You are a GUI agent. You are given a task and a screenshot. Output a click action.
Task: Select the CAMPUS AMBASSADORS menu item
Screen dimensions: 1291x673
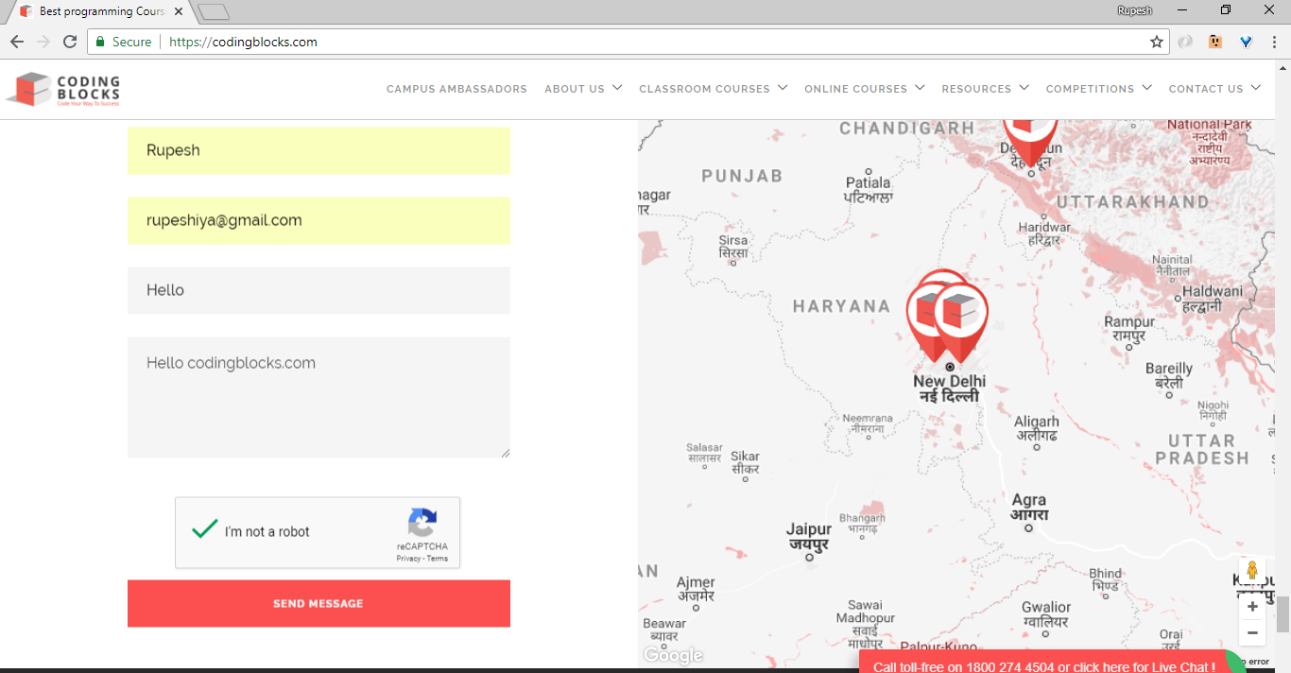[456, 88]
